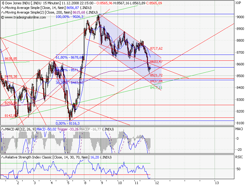The height and width of the screenshot is (185, 247).
Task: Click the wave icon before MACD All indicator
Action: [3, 129]
